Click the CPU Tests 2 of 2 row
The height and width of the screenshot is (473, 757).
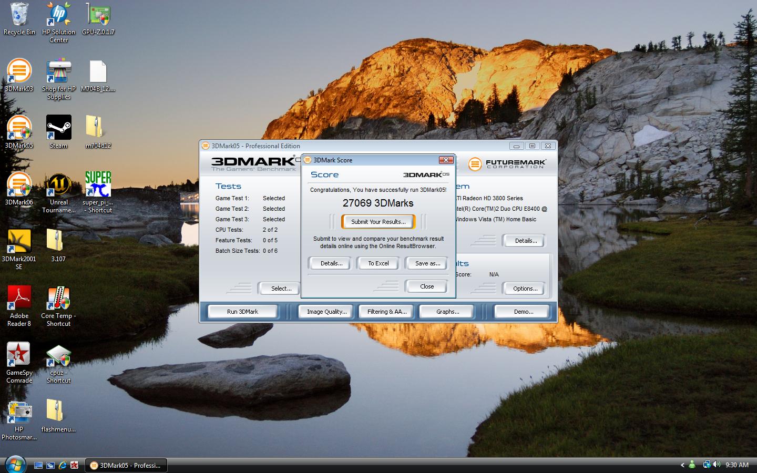click(x=247, y=230)
